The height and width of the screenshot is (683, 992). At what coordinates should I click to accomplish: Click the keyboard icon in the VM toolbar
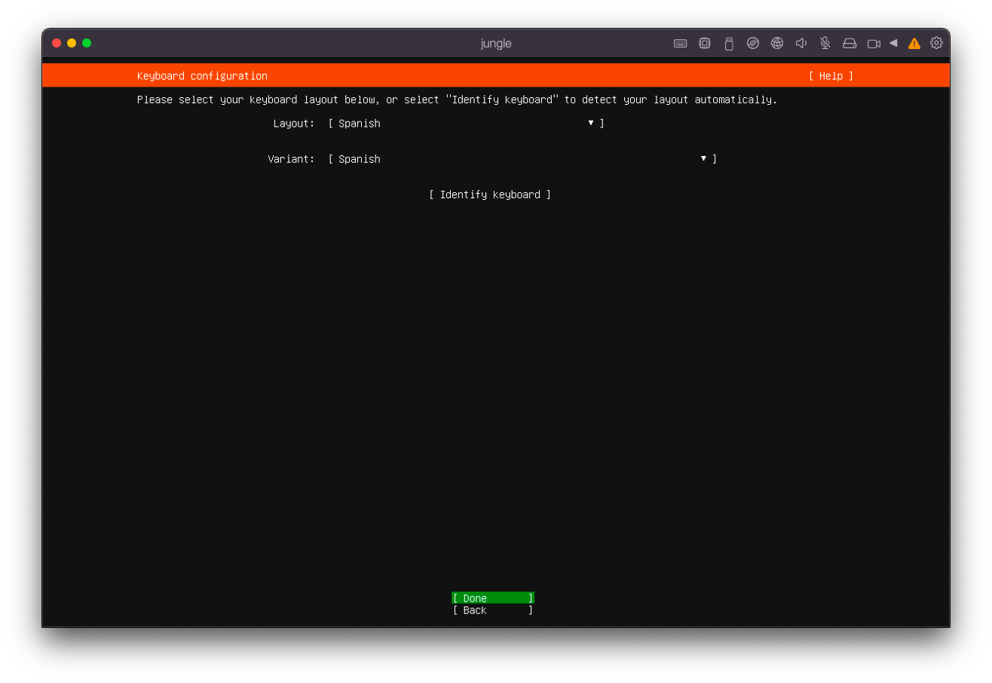click(x=680, y=44)
